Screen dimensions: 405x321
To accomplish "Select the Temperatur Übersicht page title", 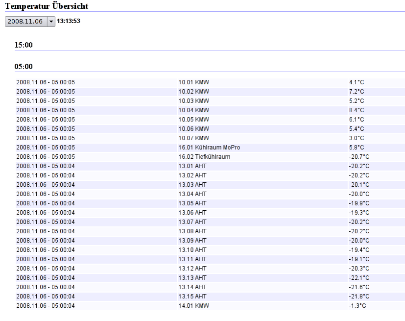I will (47, 6).
